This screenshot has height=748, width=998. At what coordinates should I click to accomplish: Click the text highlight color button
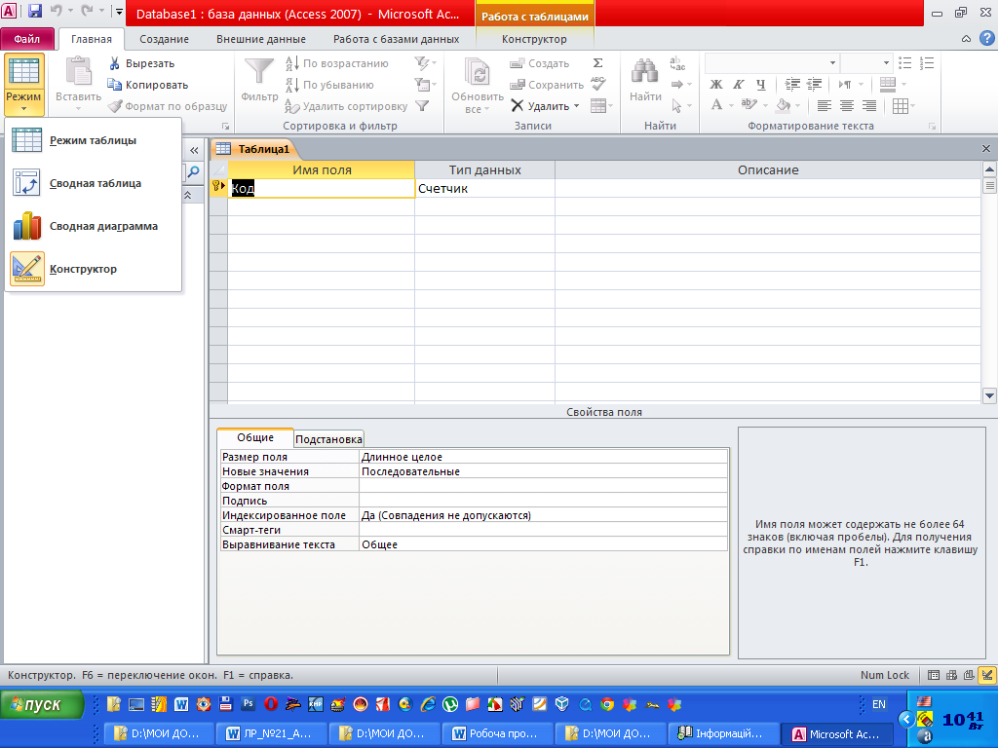[749, 105]
